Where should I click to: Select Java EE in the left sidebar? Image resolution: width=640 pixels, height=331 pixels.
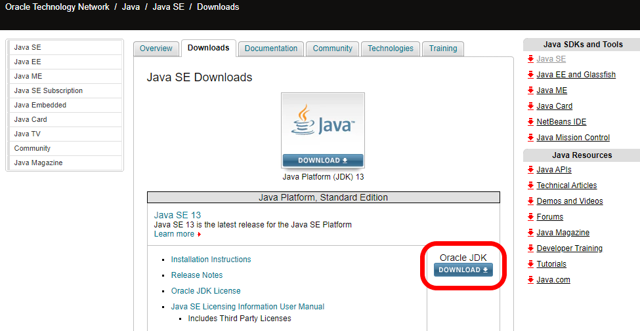(65, 62)
